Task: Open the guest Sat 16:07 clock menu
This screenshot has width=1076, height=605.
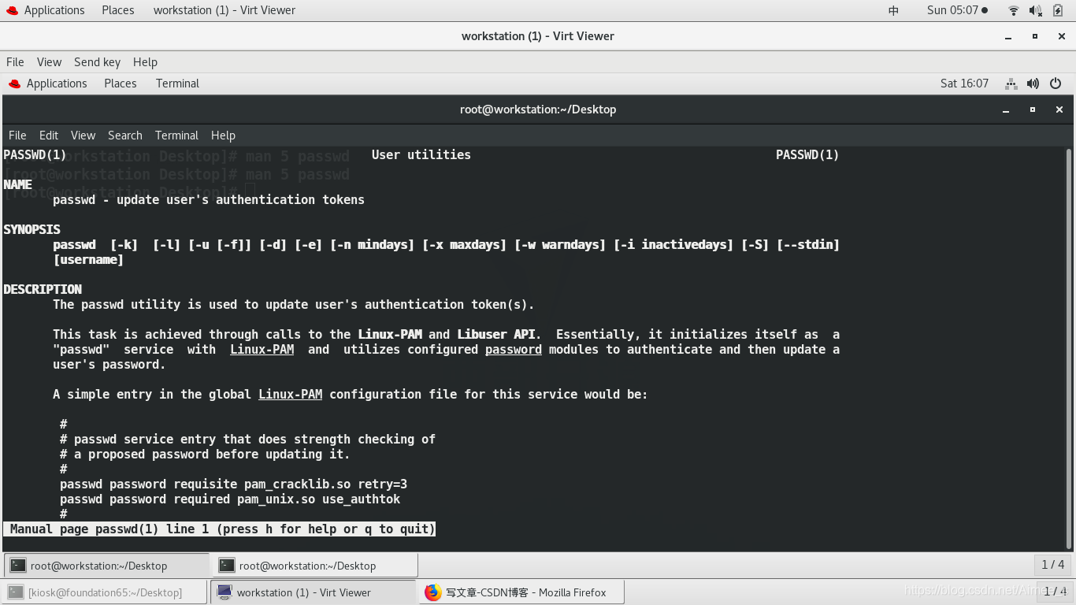Action: [964, 84]
